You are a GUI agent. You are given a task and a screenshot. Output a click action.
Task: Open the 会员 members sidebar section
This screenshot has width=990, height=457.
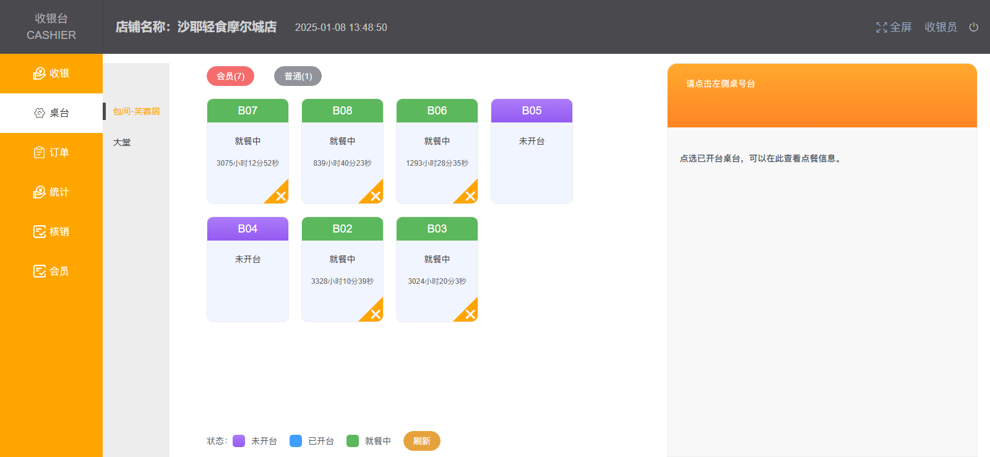pos(51,271)
